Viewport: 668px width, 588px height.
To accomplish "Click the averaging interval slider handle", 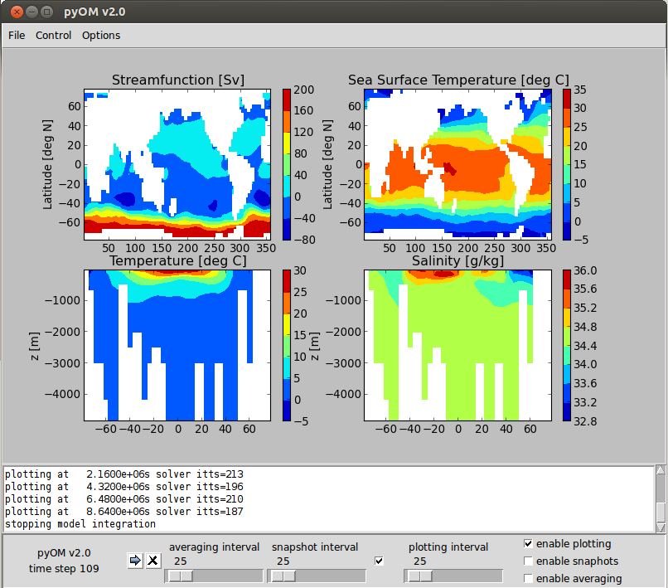I will pos(181,576).
